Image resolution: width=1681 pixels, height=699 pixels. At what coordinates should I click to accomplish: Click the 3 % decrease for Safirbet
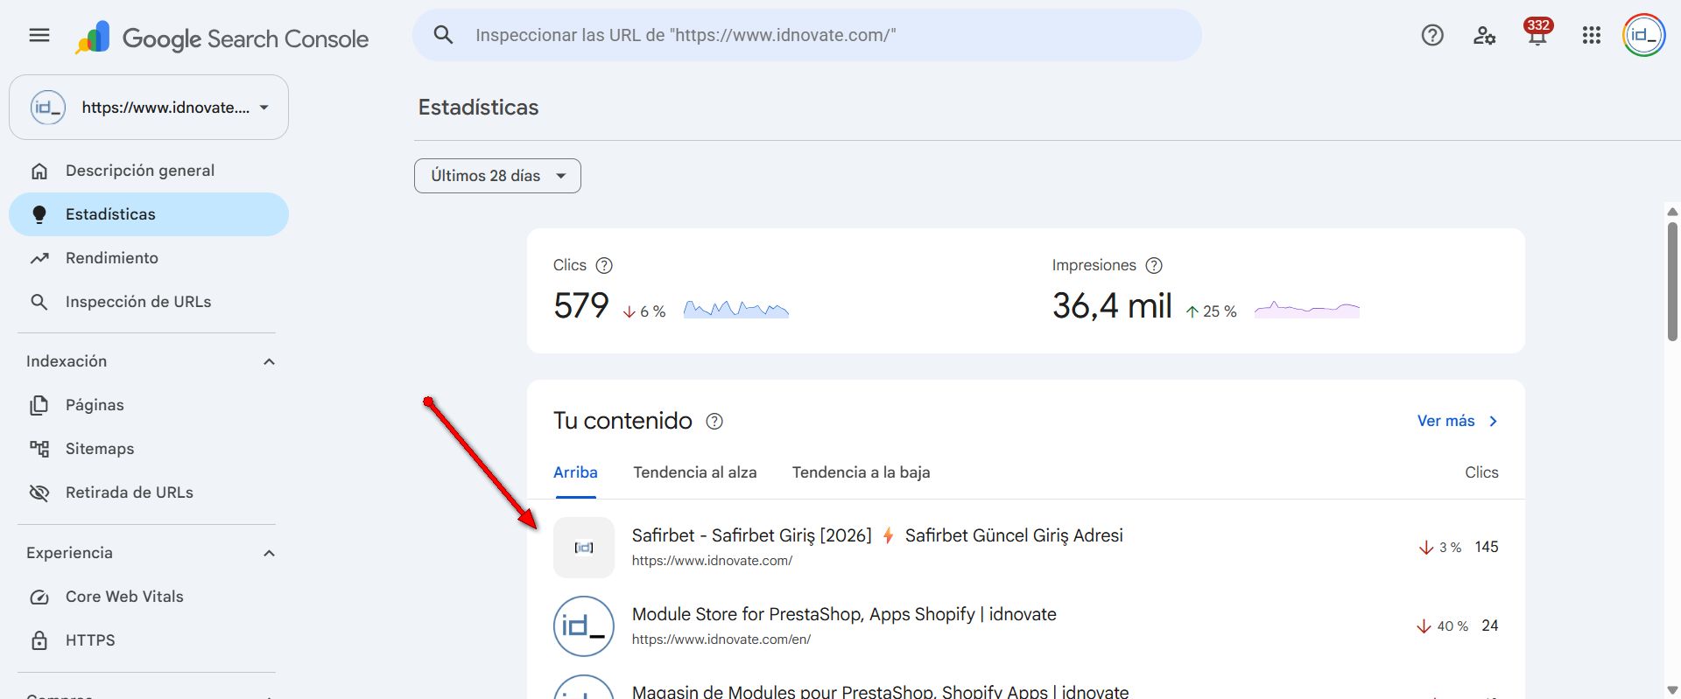coord(1439,549)
